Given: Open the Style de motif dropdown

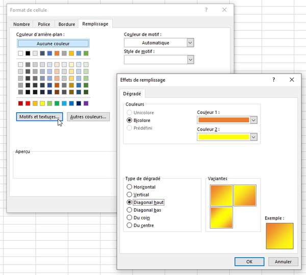Looking at the screenshot, I should (190, 60).
